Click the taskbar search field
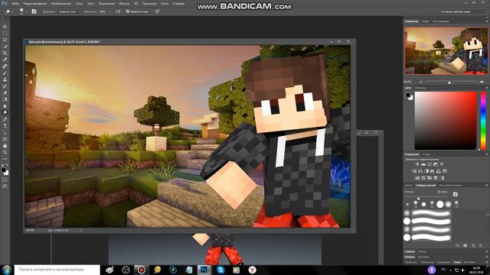 (x=57, y=270)
